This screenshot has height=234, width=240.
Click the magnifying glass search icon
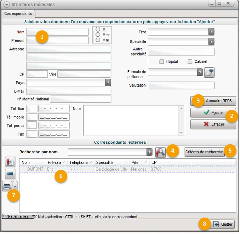[160, 152]
